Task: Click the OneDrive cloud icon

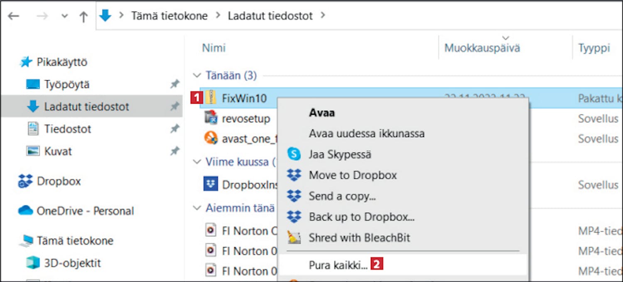Action: coord(26,211)
